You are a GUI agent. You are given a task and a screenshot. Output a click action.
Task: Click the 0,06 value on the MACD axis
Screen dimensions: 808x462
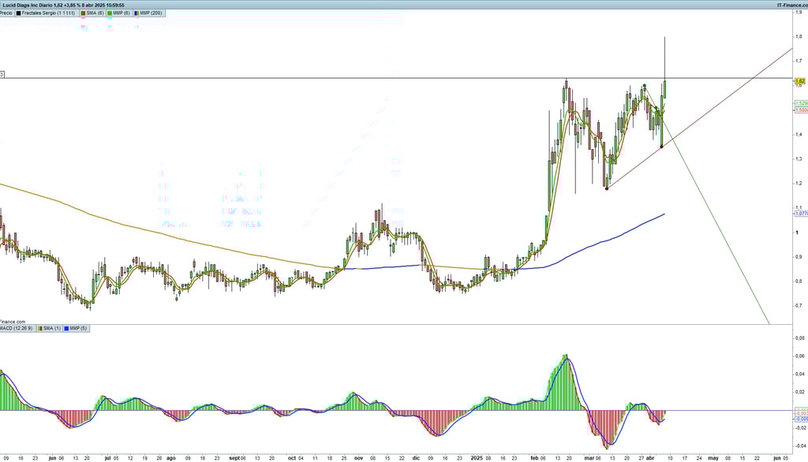point(800,356)
